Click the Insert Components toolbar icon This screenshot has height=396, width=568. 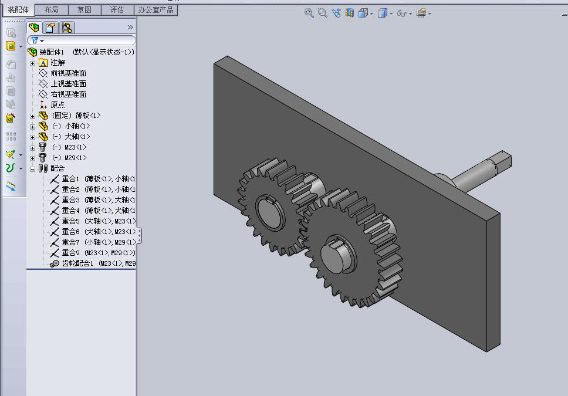pos(11,46)
